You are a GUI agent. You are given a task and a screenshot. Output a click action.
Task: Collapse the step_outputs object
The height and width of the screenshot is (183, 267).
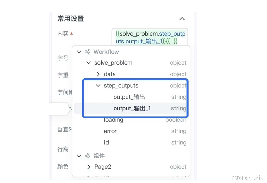click(98, 85)
